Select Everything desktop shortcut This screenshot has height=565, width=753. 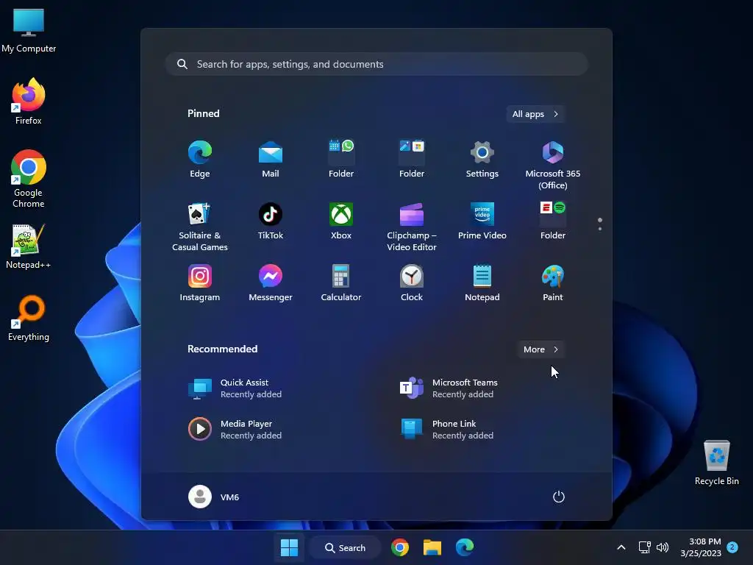point(29,318)
